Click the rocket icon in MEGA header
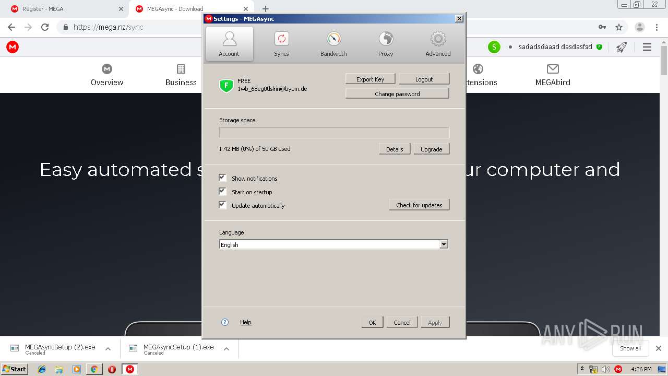 pos(621,47)
